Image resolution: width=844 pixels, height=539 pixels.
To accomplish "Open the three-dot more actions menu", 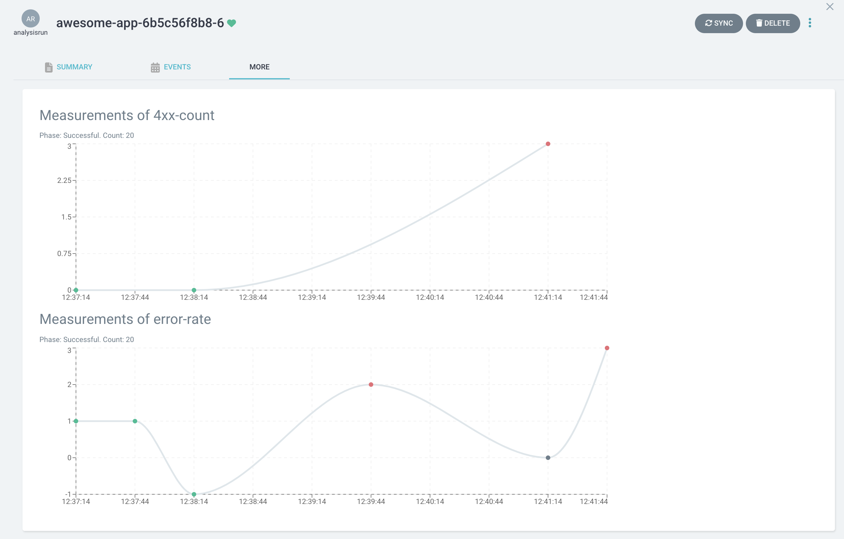I will pyautogui.click(x=810, y=23).
